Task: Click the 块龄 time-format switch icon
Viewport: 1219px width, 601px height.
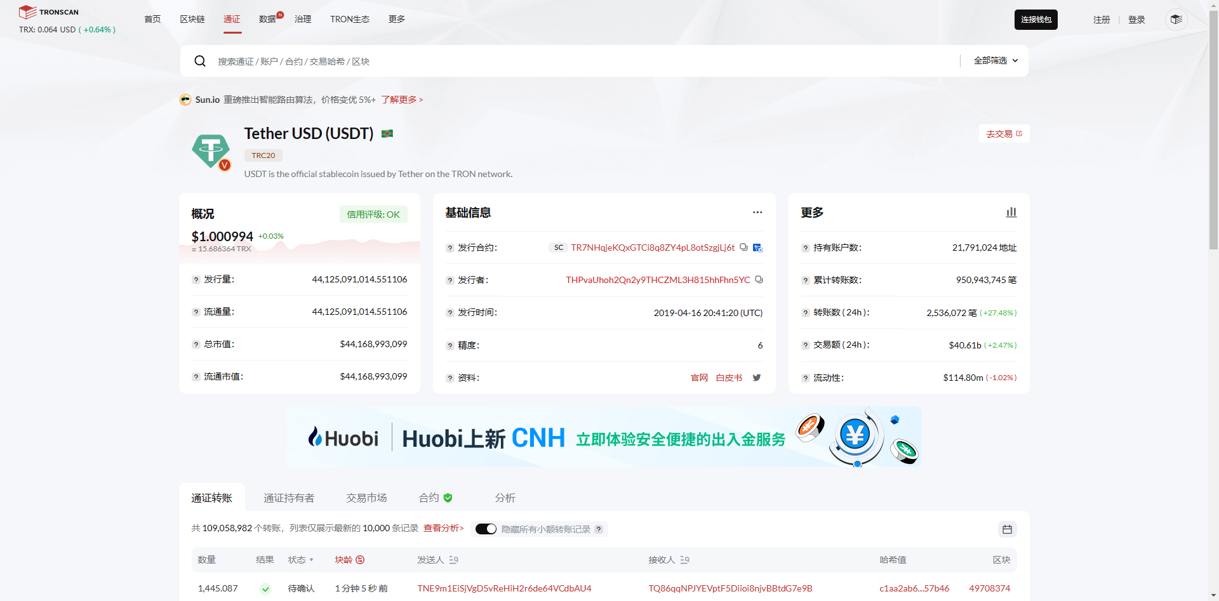Action: pos(360,560)
